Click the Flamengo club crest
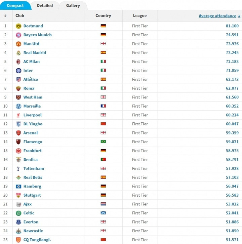 (18, 142)
